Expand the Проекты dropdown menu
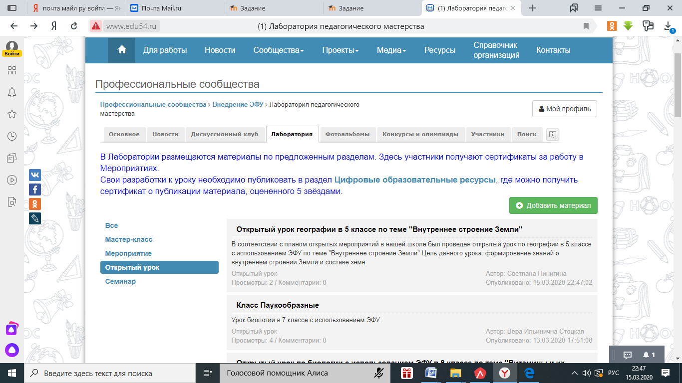 (341, 50)
